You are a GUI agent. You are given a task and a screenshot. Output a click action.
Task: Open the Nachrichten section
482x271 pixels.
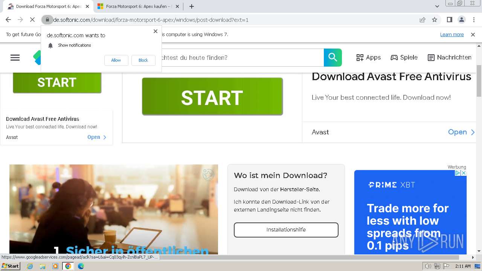[450, 58]
